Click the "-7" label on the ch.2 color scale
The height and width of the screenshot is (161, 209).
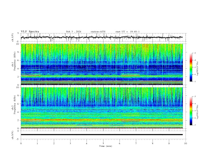click(x=195, y=125)
